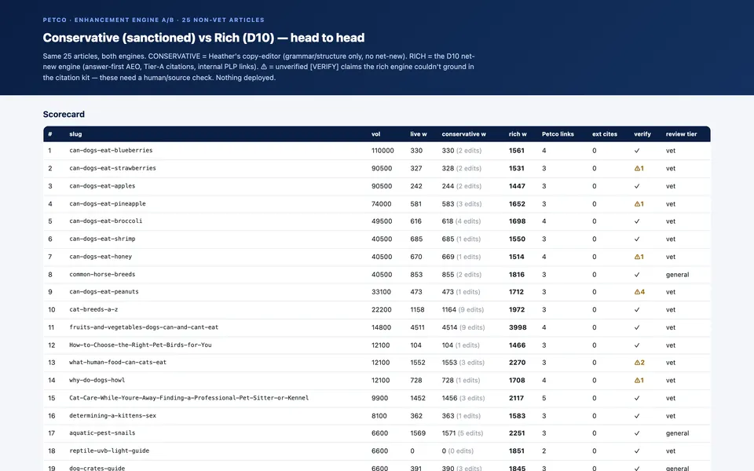Select the common-horse-breeds slug
Image resolution: width=754 pixels, height=471 pixels.
coord(102,275)
